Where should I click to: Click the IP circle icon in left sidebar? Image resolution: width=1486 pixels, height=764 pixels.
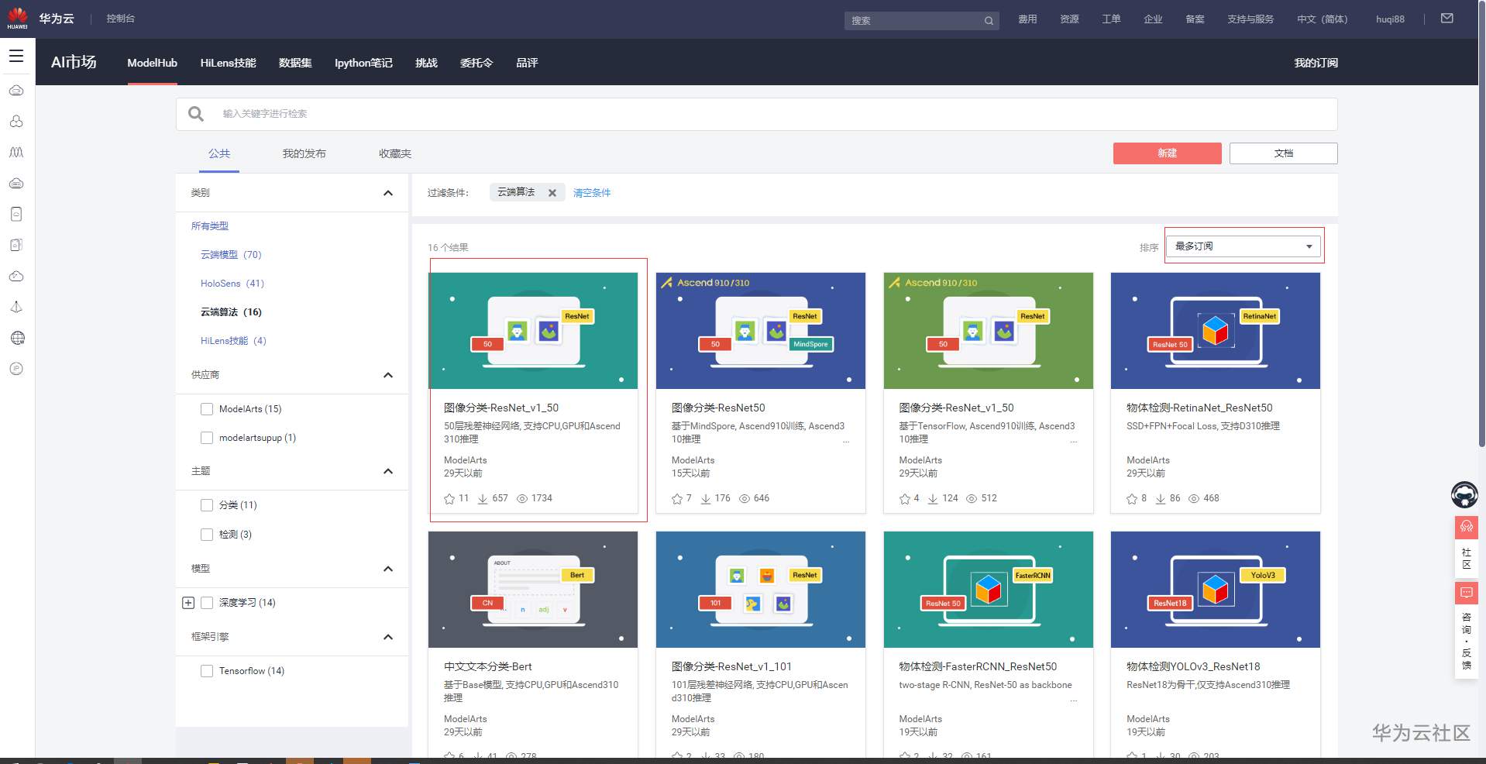pyautogui.click(x=16, y=369)
